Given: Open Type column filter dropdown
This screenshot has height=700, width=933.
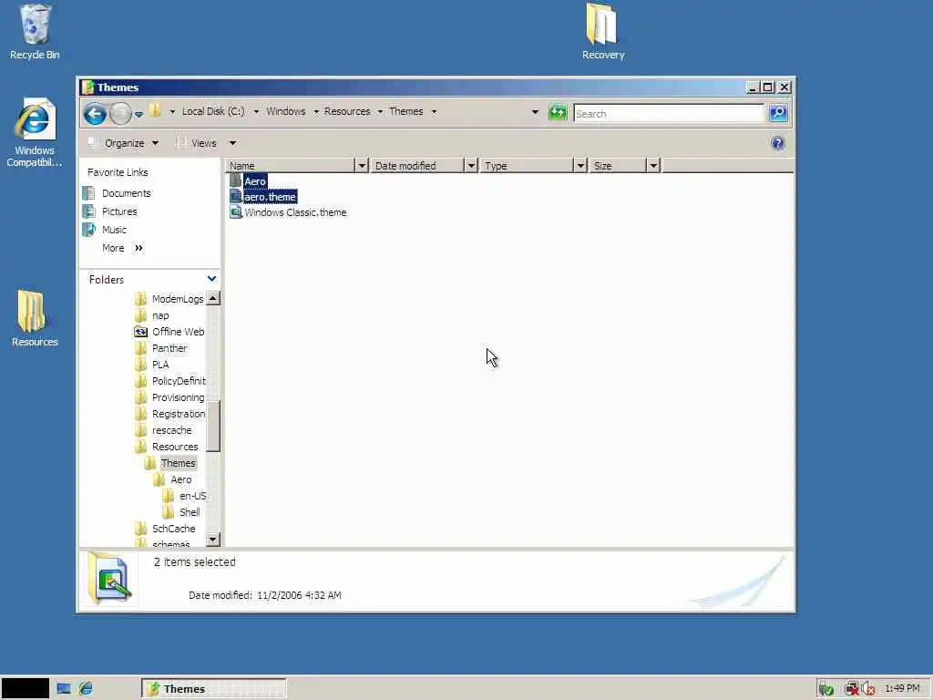Looking at the screenshot, I should click(x=580, y=166).
